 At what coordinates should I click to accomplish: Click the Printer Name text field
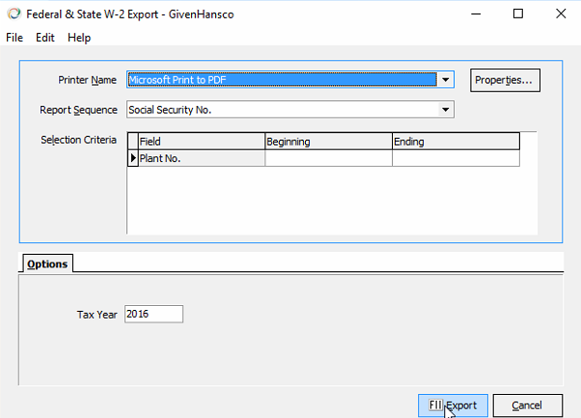pos(281,80)
